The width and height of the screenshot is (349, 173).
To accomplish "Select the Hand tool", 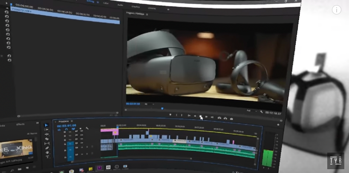I will pos(47,153).
